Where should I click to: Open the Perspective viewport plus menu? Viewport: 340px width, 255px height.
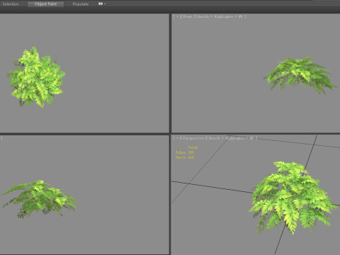pyautogui.click(x=177, y=138)
